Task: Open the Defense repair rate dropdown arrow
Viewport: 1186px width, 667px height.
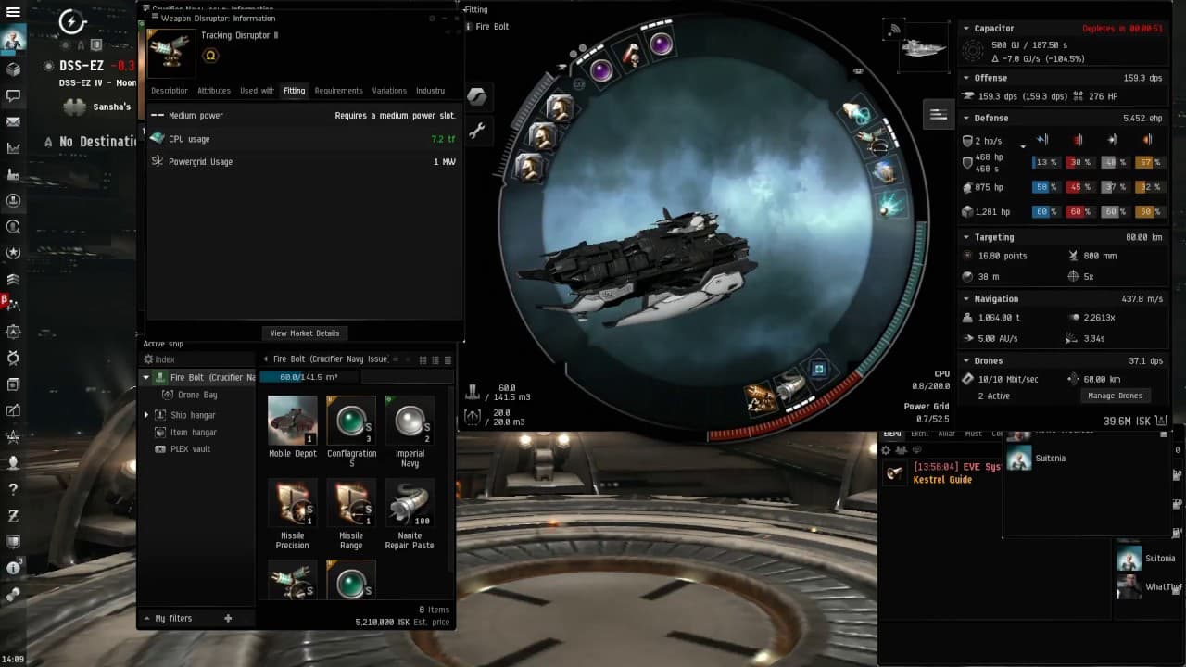Action: tap(1023, 146)
